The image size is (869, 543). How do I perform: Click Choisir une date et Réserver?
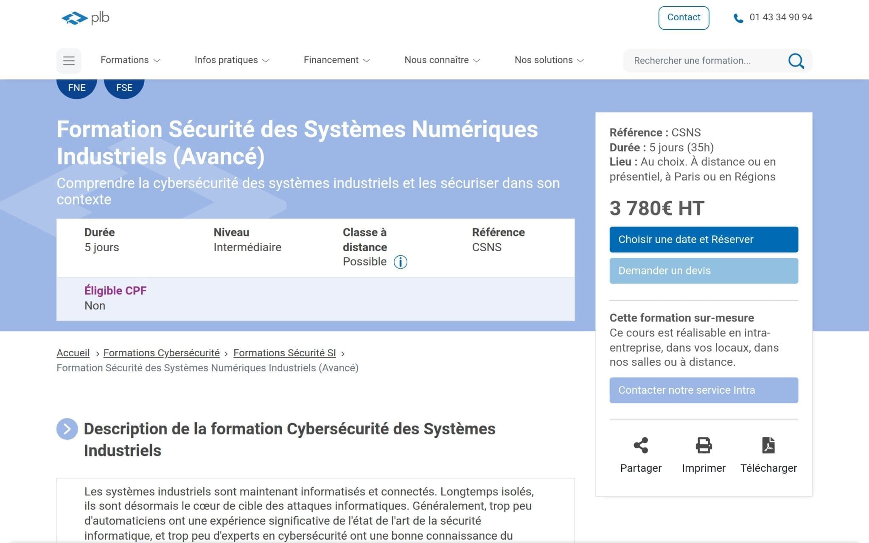tap(704, 240)
